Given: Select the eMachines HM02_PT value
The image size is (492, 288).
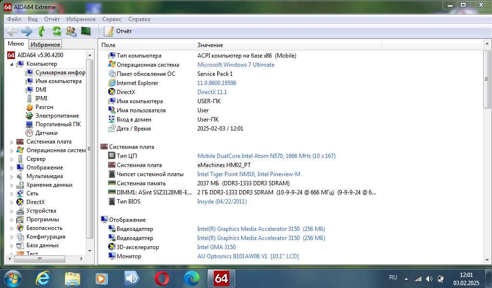Looking at the screenshot, I should pos(224,165).
